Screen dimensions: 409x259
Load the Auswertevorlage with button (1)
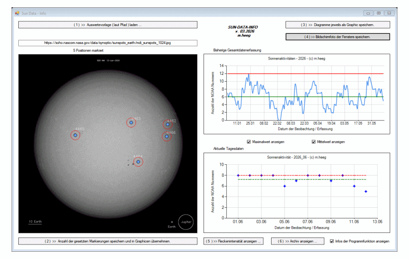coord(108,25)
